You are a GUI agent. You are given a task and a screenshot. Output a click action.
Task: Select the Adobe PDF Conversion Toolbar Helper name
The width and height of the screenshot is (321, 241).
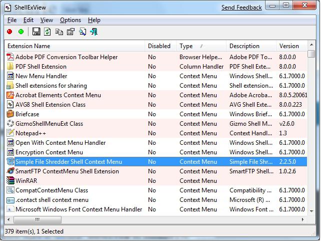[x=66, y=57]
